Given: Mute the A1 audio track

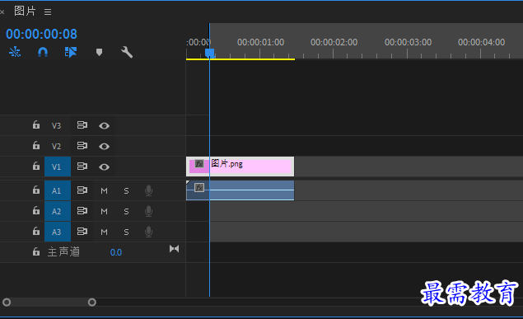Looking at the screenshot, I should (104, 191).
